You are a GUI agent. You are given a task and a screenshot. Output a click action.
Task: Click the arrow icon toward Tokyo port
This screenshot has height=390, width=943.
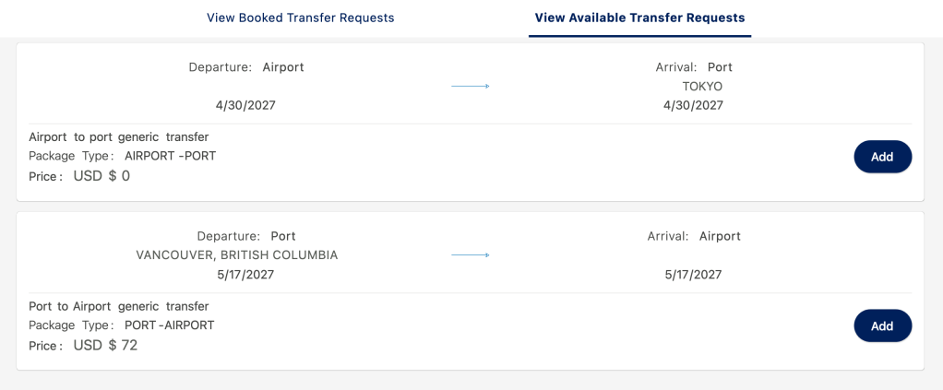tap(470, 87)
